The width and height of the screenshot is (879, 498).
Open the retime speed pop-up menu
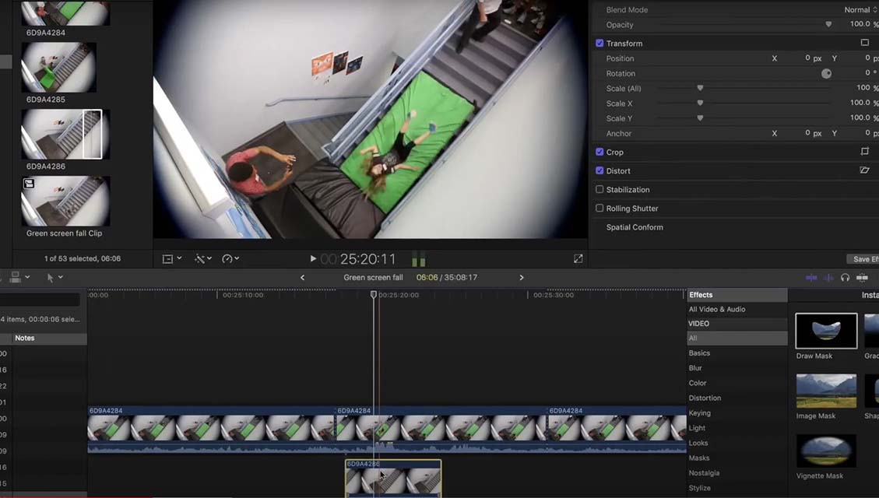[x=230, y=258]
